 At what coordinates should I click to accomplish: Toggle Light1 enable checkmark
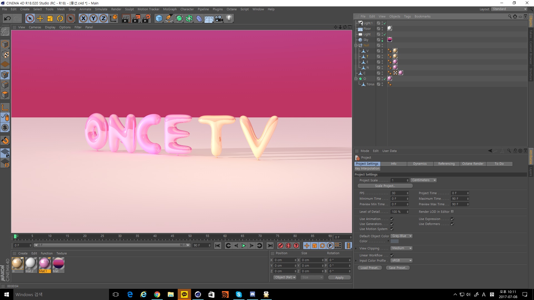[385, 23]
